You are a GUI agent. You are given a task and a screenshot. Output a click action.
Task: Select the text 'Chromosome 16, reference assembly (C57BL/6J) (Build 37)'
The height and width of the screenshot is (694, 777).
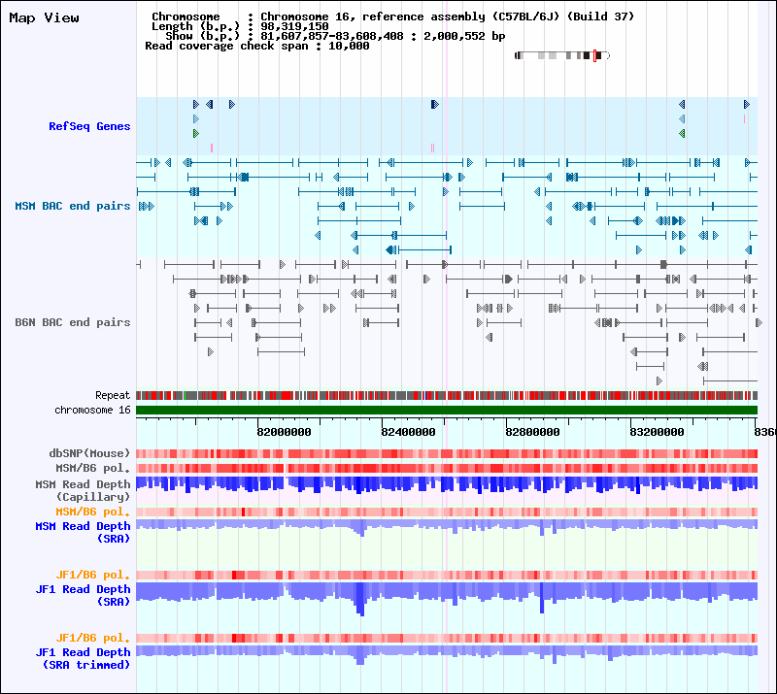click(x=448, y=17)
